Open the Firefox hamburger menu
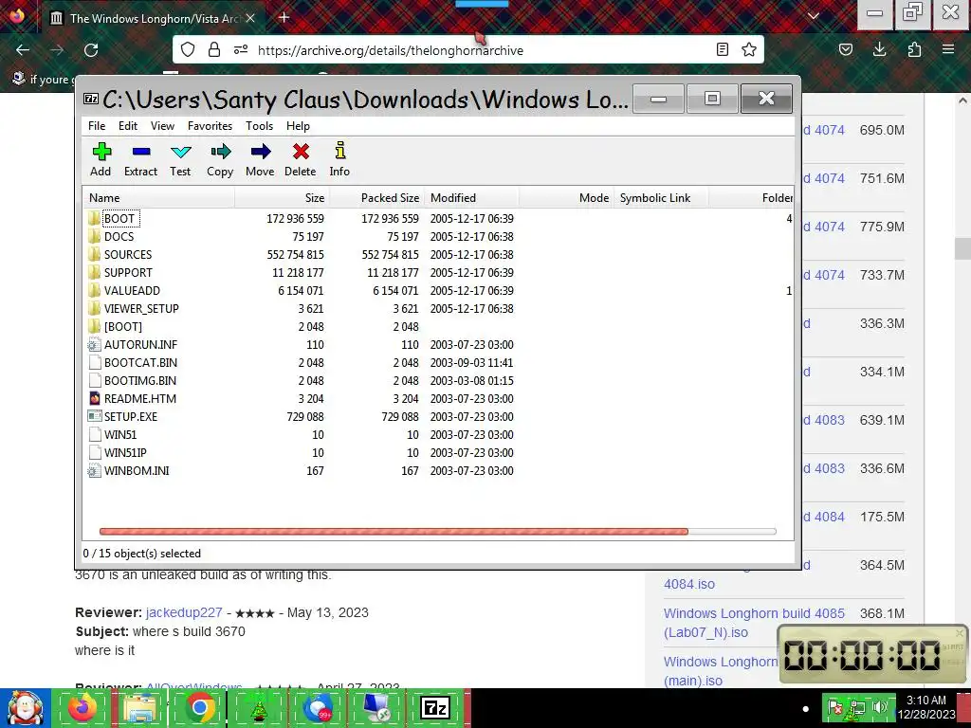971x728 pixels. [x=948, y=50]
